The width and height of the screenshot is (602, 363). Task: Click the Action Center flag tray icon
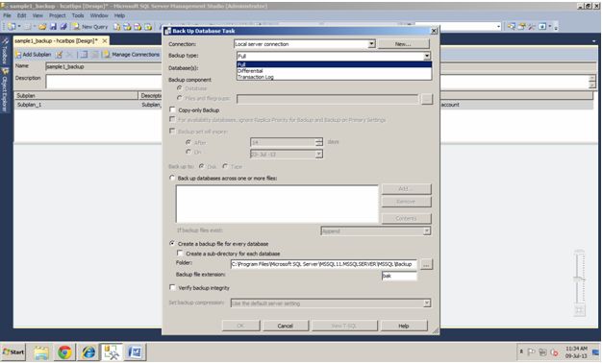coord(532,351)
